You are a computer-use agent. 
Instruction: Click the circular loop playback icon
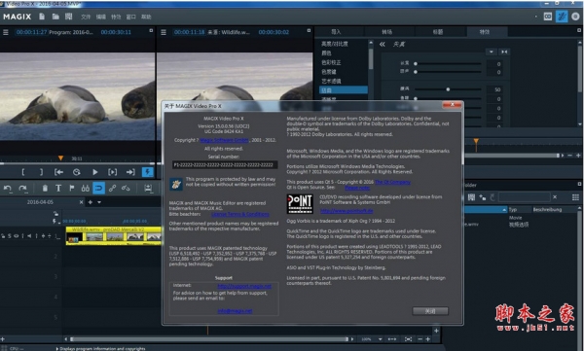click(77, 172)
